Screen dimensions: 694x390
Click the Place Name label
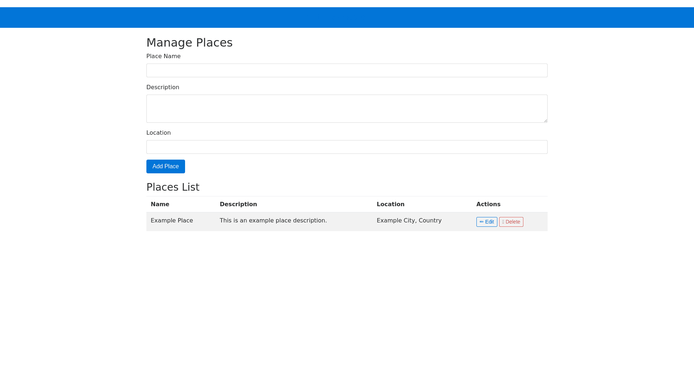[163, 56]
